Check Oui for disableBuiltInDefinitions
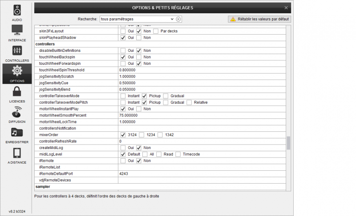The width and height of the screenshot is (356, 216). (123, 51)
